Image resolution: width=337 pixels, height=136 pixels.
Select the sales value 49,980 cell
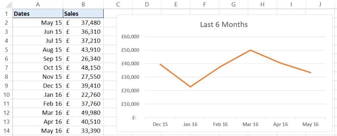(x=83, y=113)
